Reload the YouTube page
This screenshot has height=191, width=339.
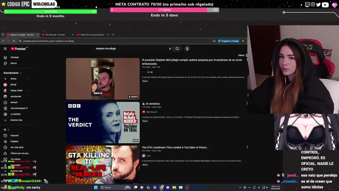point(14,41)
